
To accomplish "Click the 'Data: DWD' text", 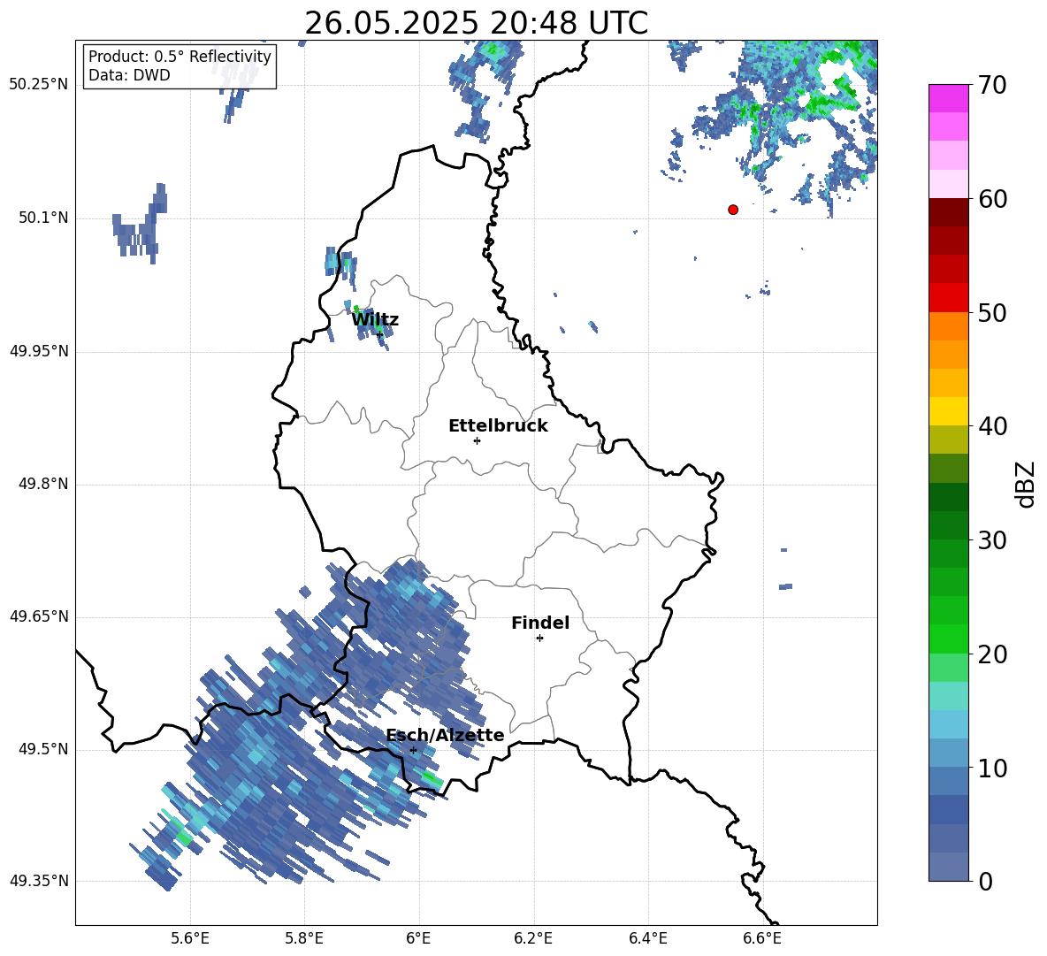I will (x=129, y=75).
